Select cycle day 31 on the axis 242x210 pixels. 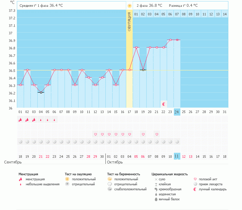coord(224,112)
